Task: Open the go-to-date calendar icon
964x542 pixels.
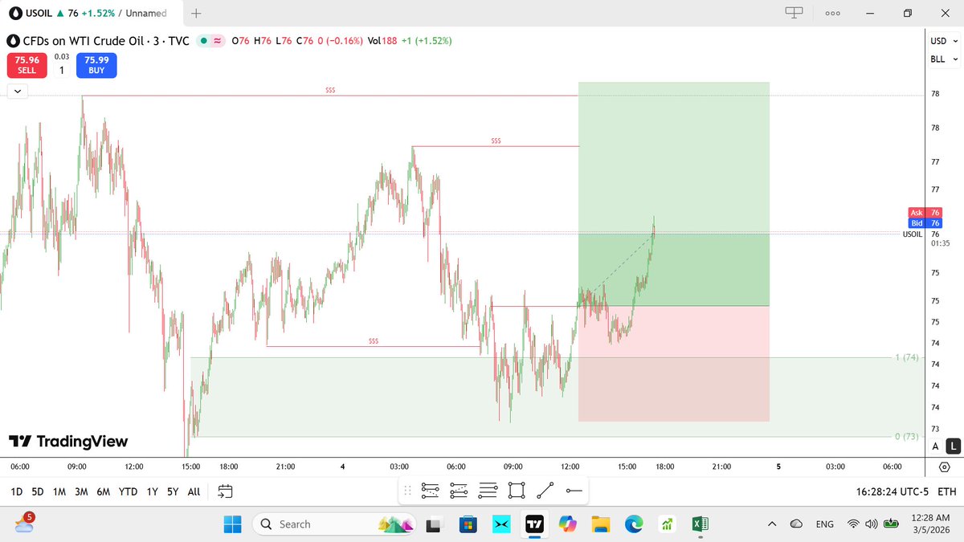Action: coord(225,491)
